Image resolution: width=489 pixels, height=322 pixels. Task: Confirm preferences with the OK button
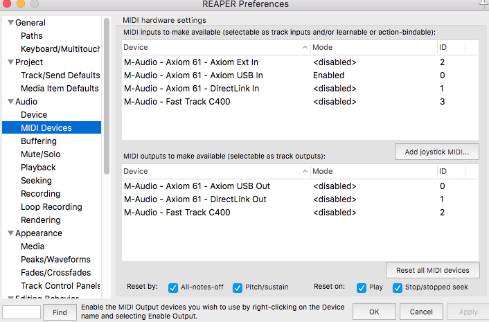373,312
